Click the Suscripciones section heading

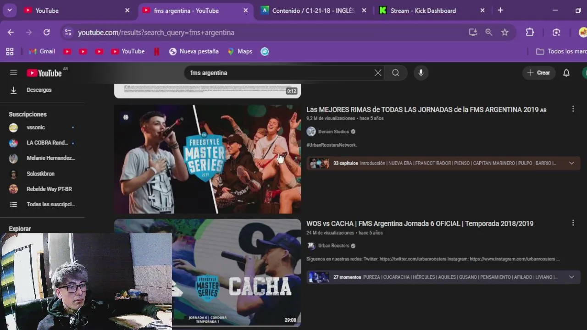[28, 114]
